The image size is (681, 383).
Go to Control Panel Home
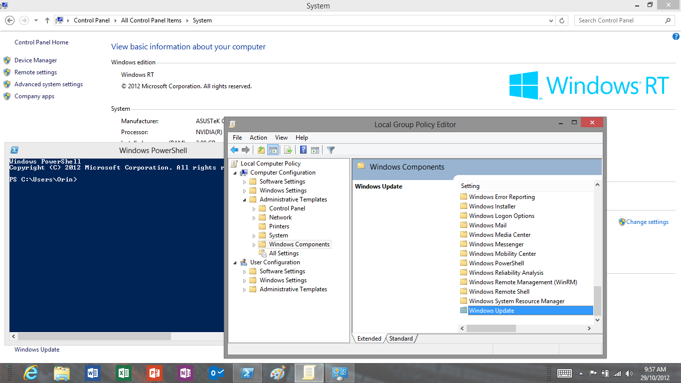point(41,42)
